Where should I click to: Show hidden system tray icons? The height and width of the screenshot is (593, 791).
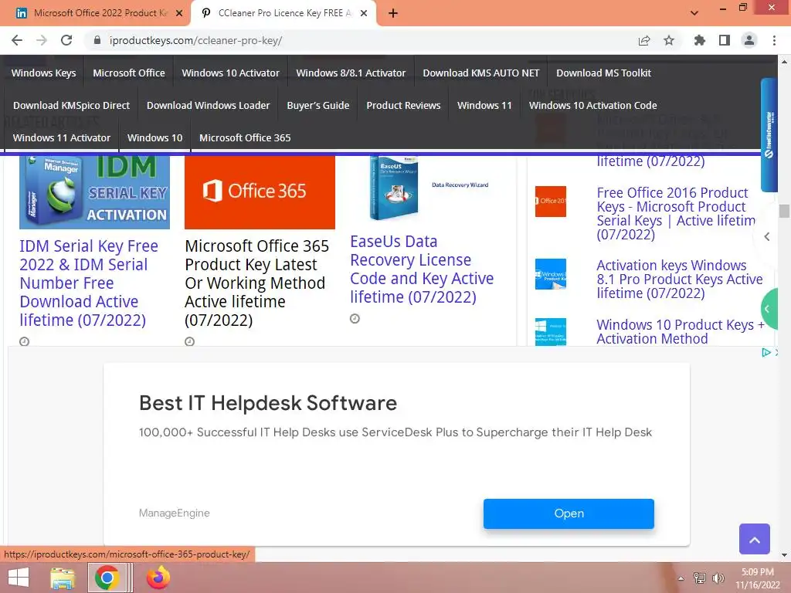681,578
